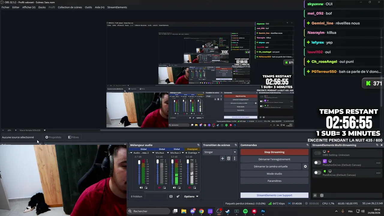Enable the PuniEnLive Kick output toggle
Image resolution: width=384 pixels, height=216 pixels.
[x=317, y=172]
